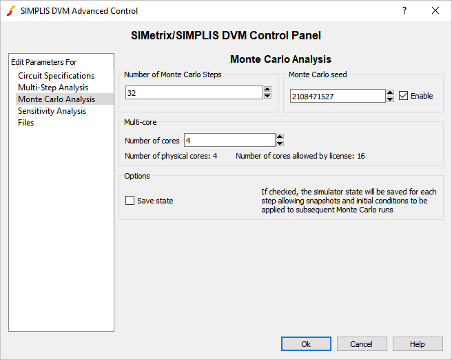Viewport: 452px width, 360px height.
Task: Disable the Monte Carlo seed Enable checkbox
Action: [x=404, y=96]
